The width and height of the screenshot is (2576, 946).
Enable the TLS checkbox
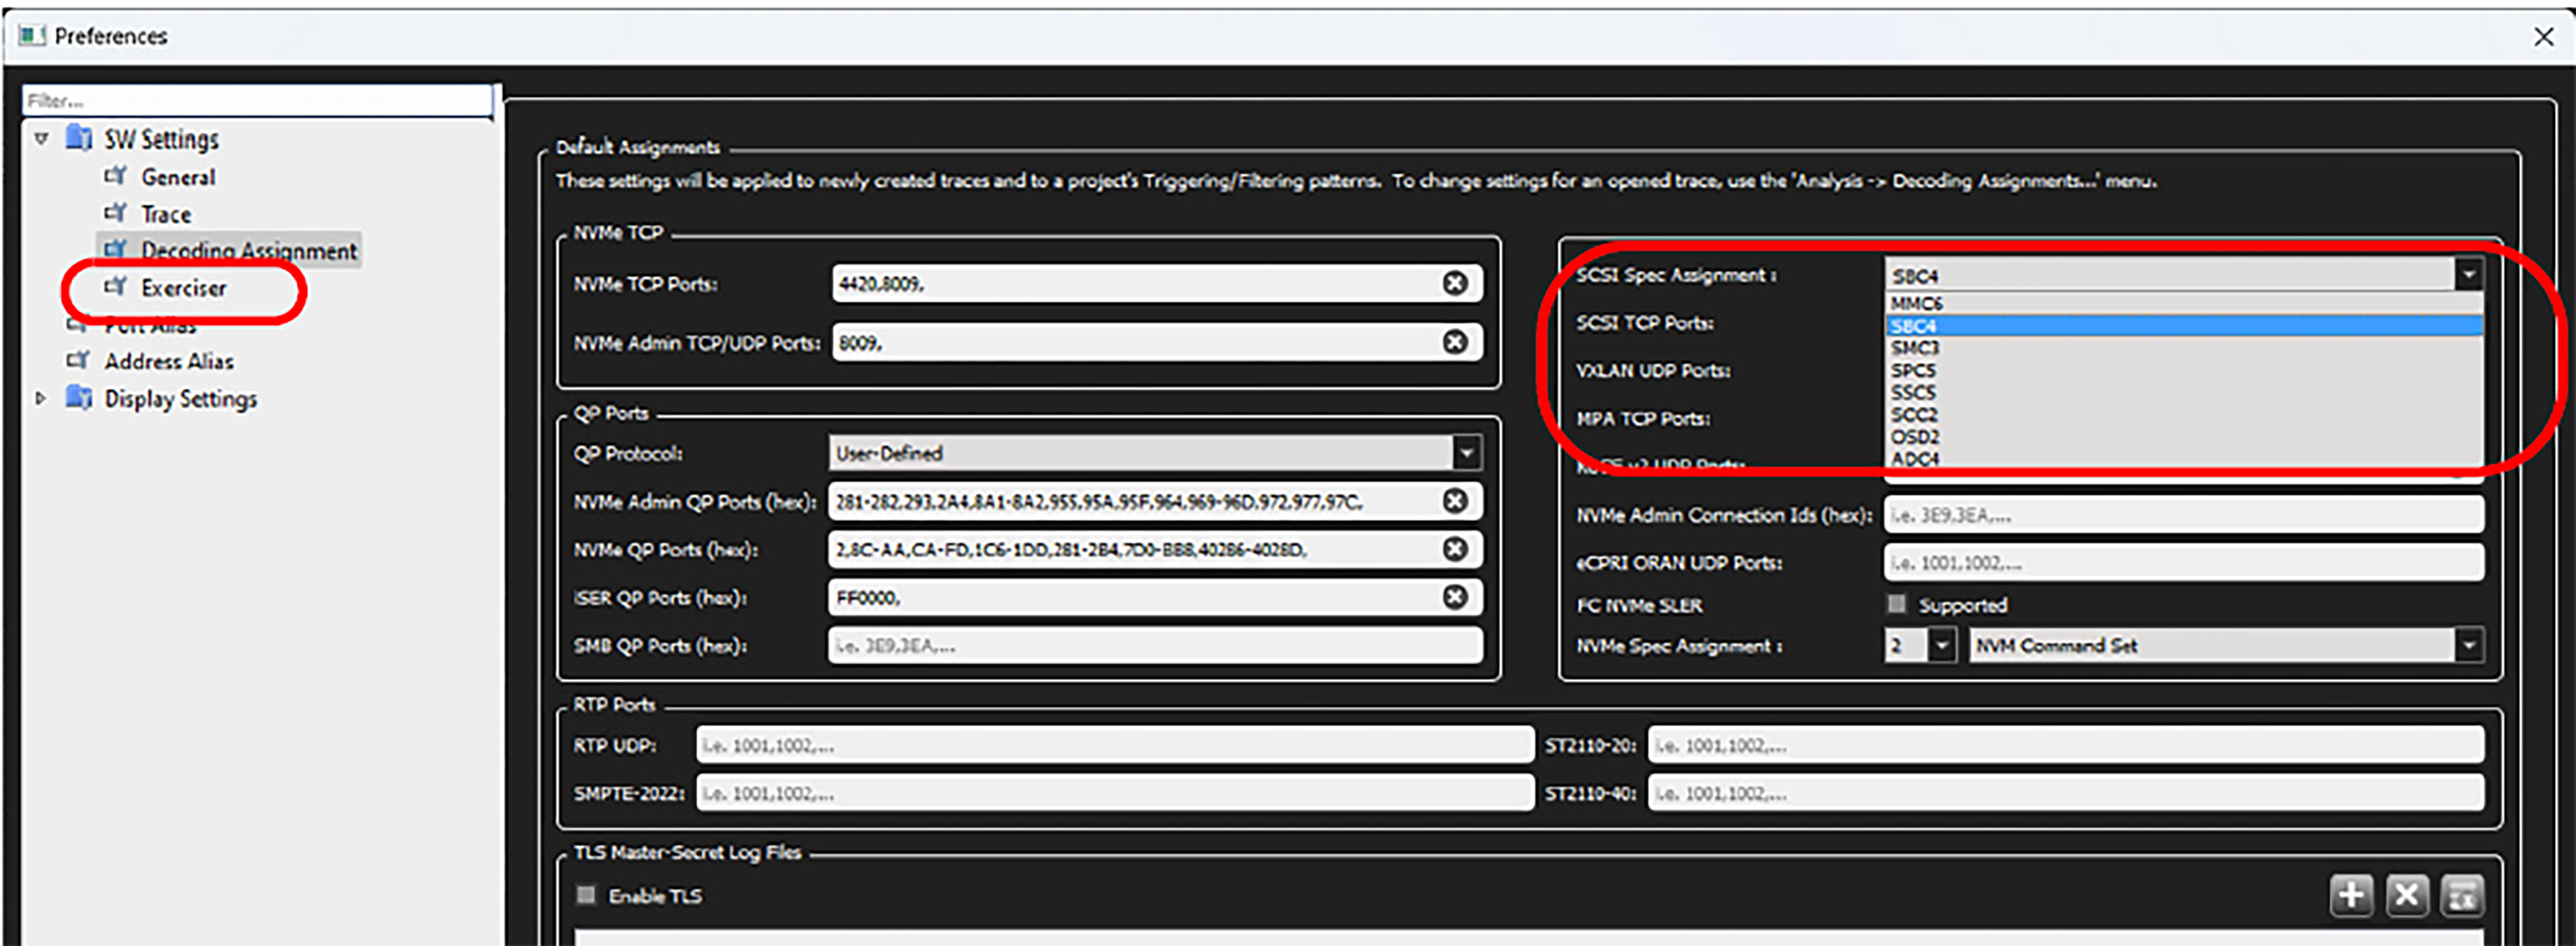coord(586,895)
